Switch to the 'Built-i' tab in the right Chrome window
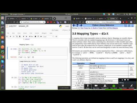The height and width of the screenshot is (103, 137). point(78,19)
